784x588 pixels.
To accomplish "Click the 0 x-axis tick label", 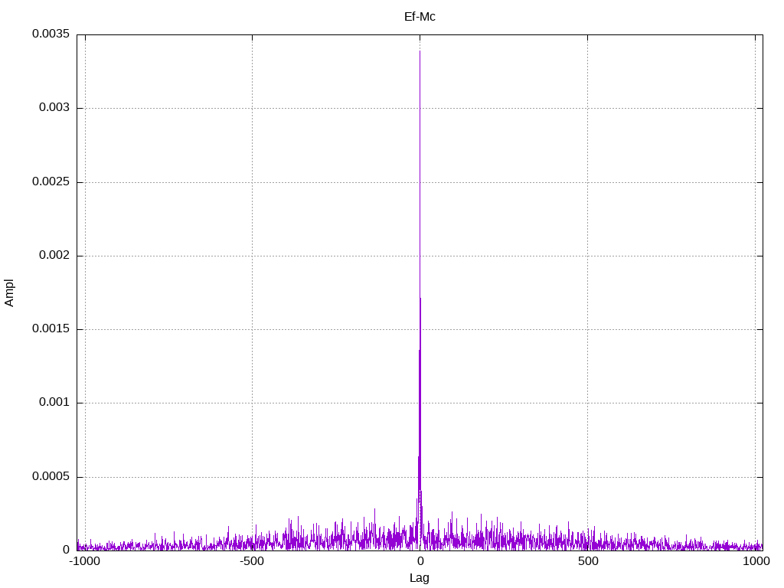I will pos(420,561).
